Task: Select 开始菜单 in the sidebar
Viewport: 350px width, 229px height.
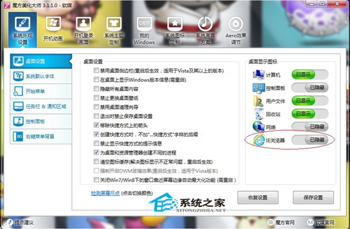Action: pos(41,91)
